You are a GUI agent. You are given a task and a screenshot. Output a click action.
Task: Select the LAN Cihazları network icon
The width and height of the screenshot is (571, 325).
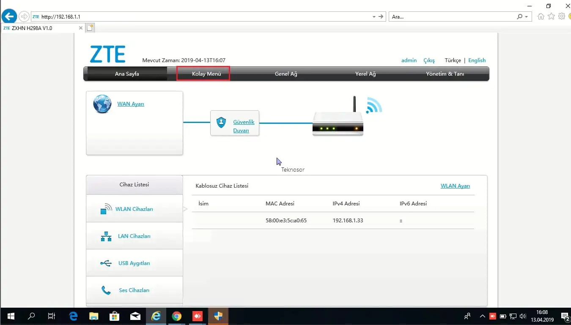pos(106,236)
